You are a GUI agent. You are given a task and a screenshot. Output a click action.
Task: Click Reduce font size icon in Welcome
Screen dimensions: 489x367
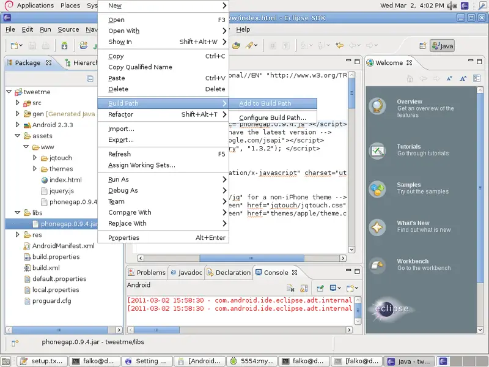(449, 79)
